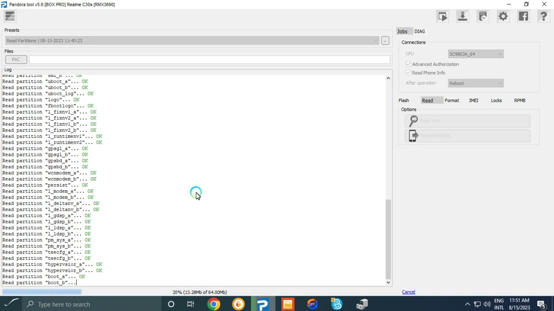Open Cortana circle icon on taskbar
554x311 pixels.
(171, 304)
